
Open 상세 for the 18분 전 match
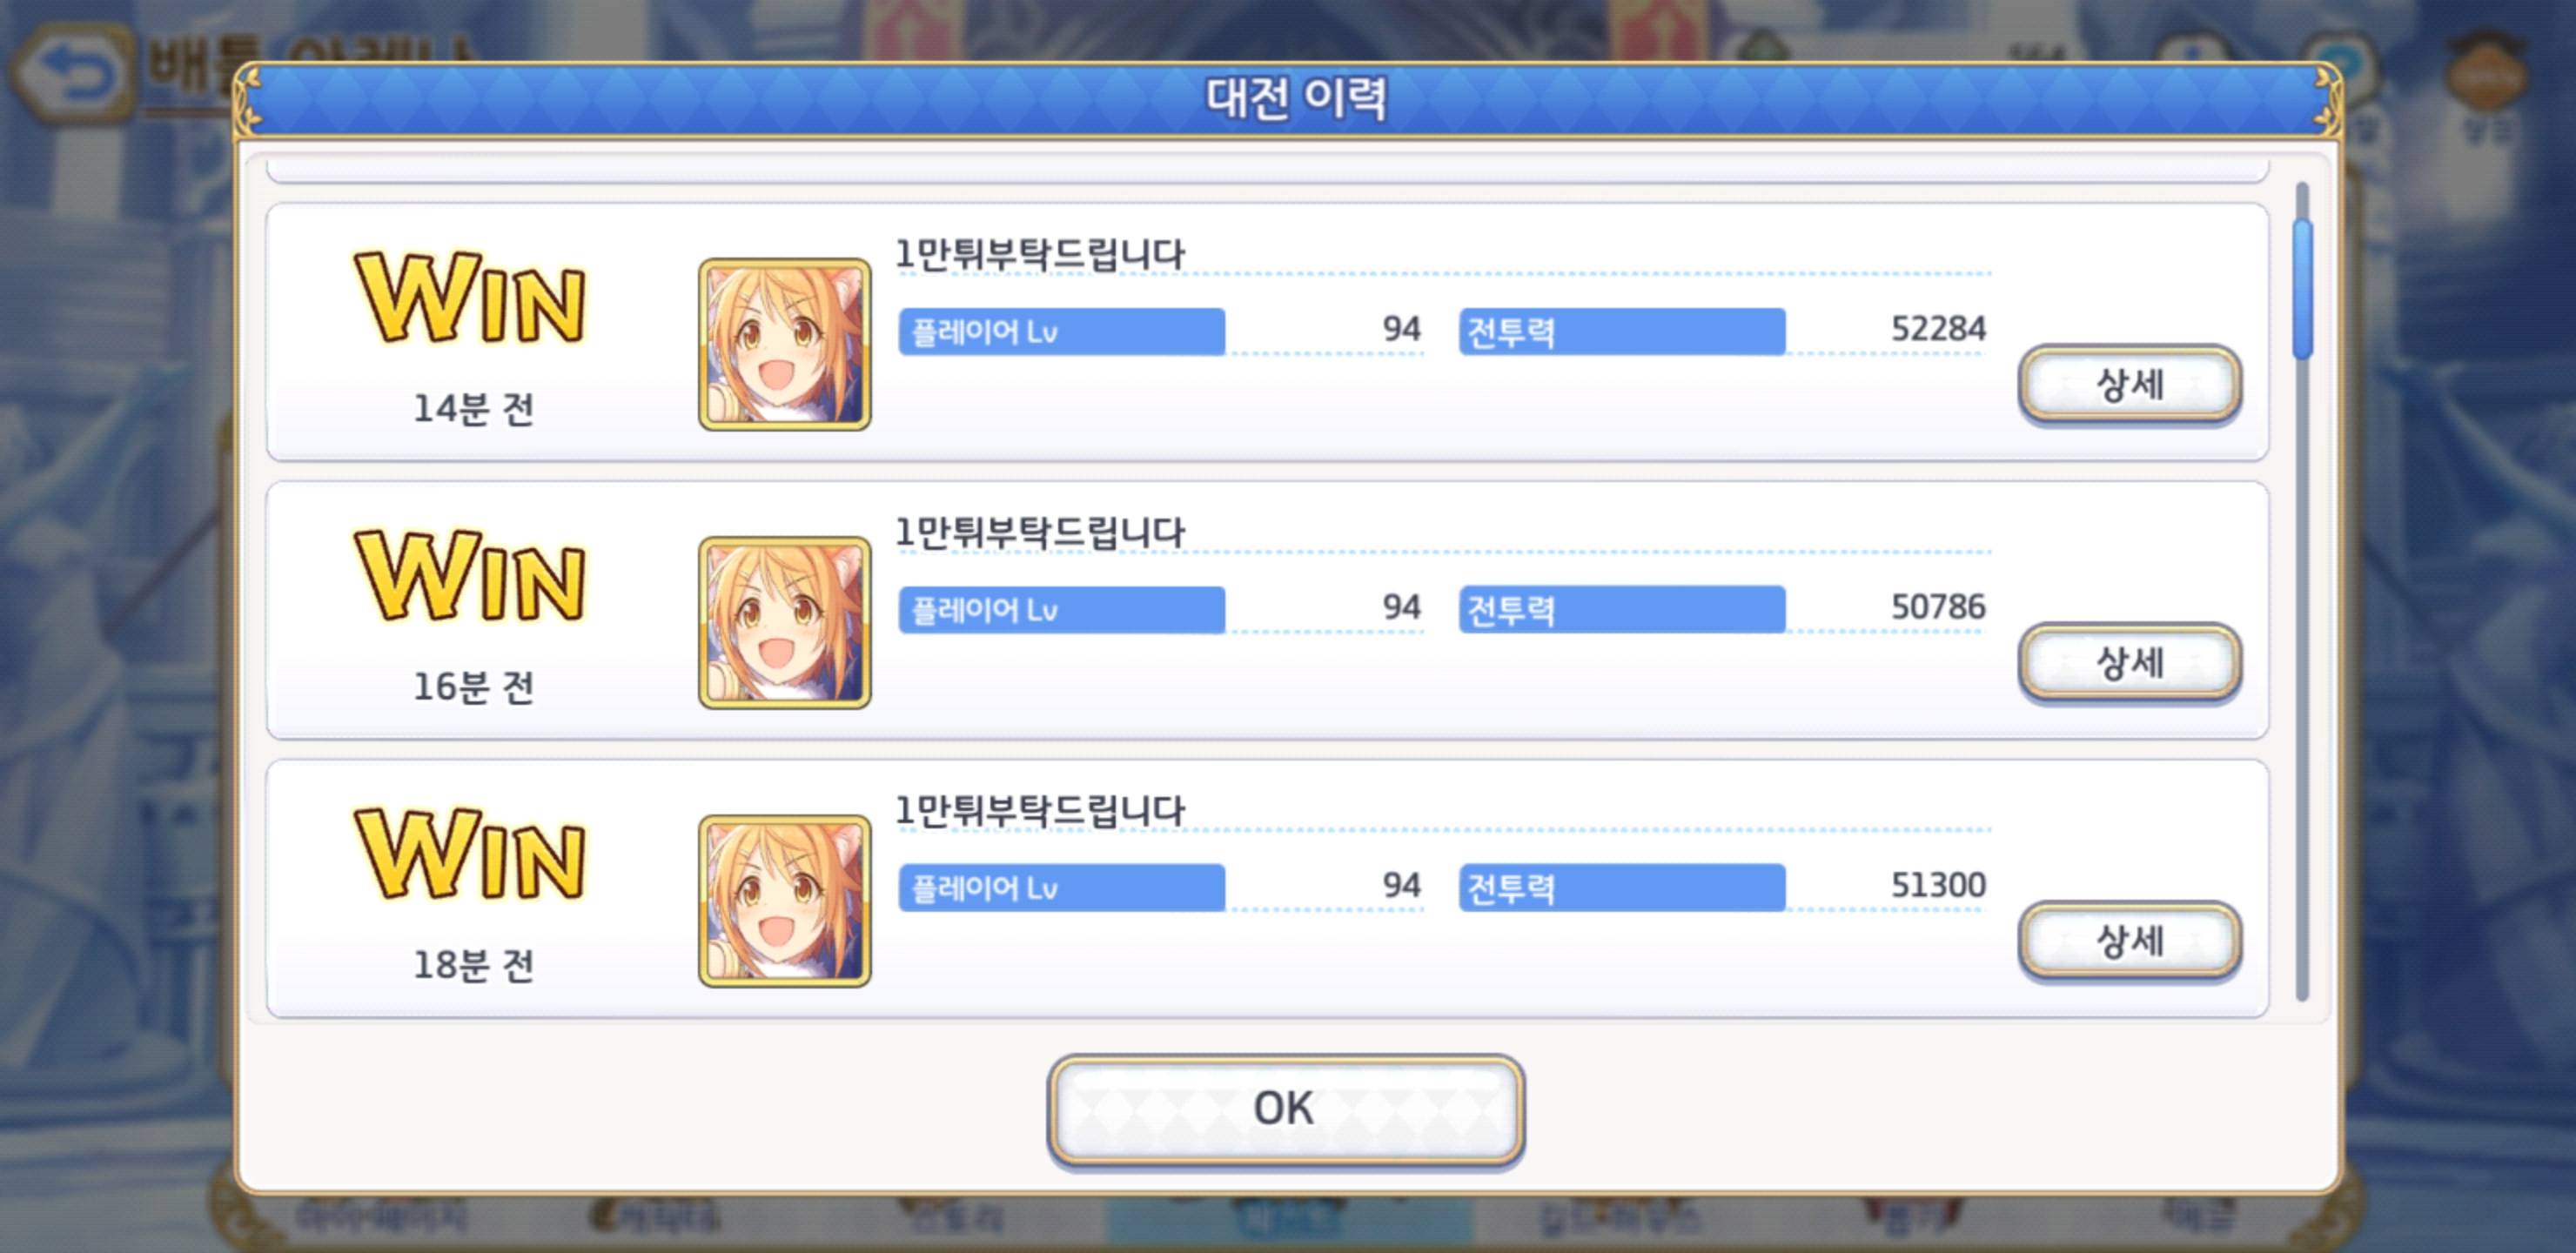tap(2130, 941)
